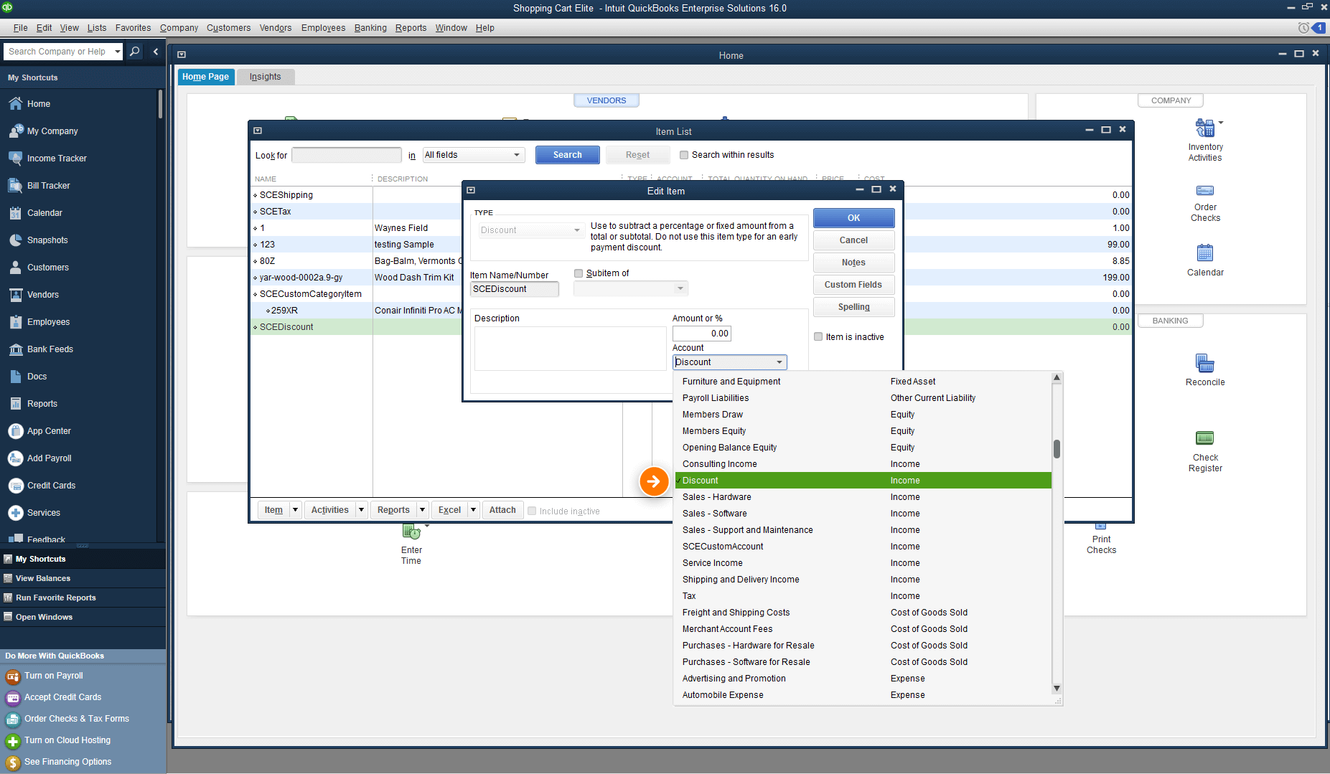Open Item menu dropdown arrow
The height and width of the screenshot is (774, 1330).
(295, 510)
